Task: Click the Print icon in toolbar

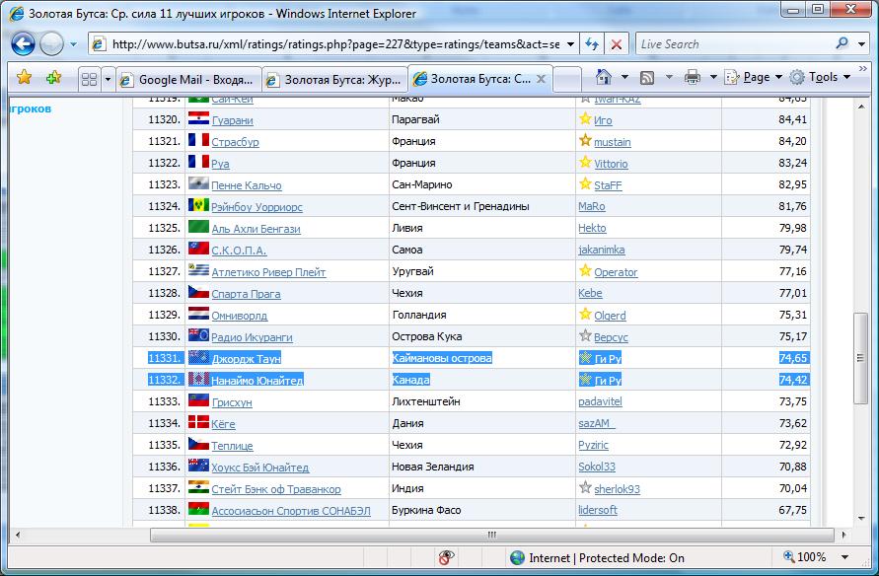Action: pyautogui.click(x=693, y=77)
